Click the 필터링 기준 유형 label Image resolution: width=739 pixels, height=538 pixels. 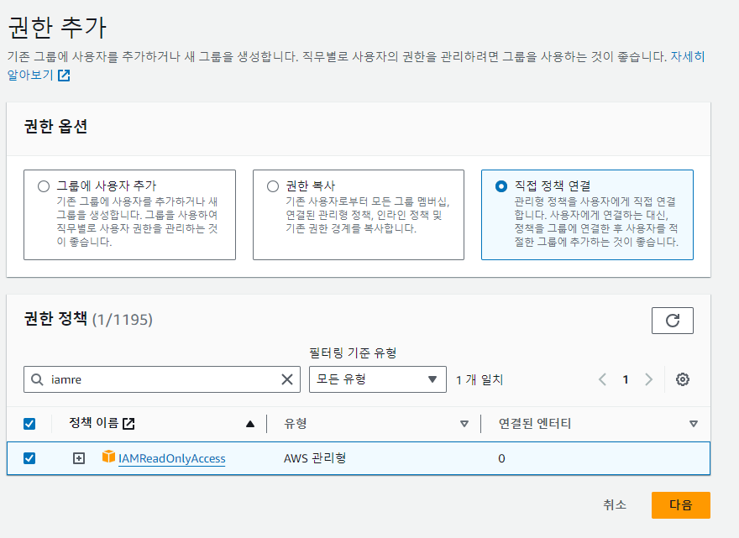point(353,353)
